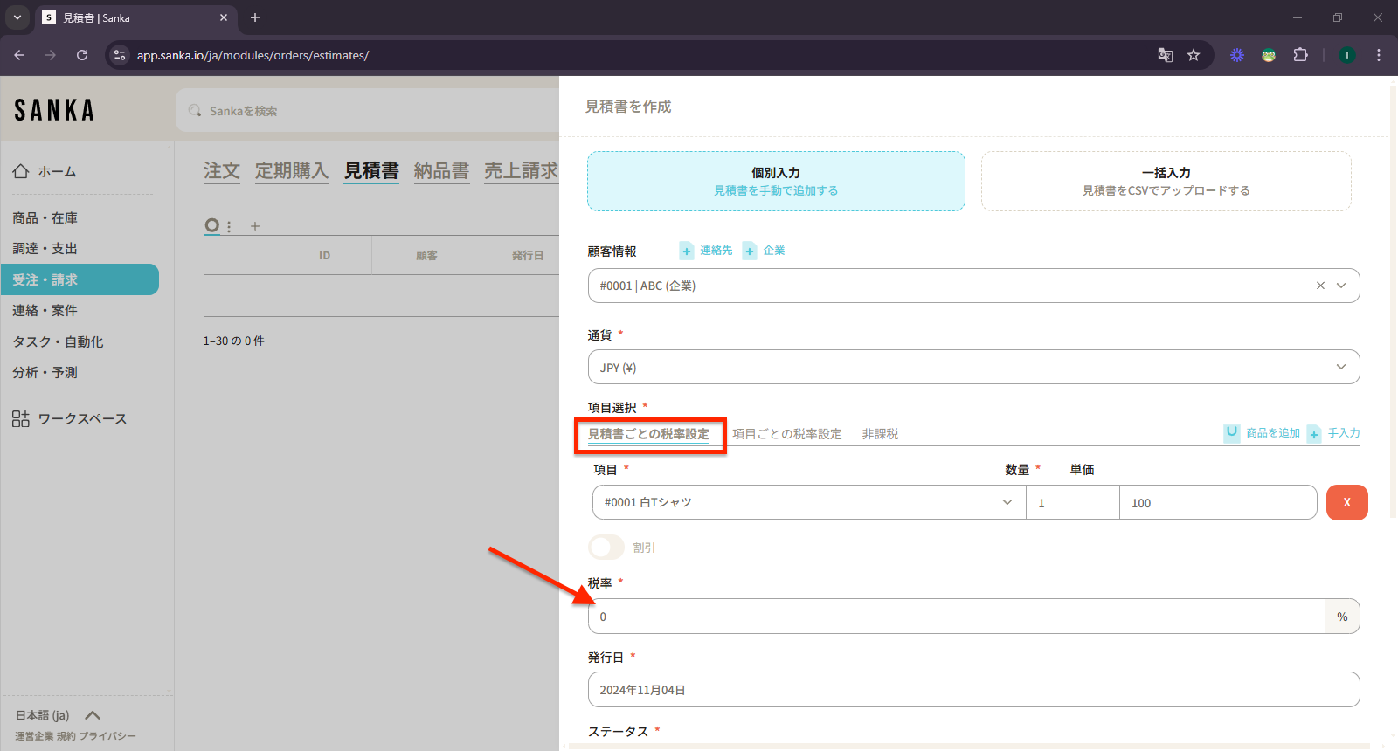Toggle the 割引 discount switch
1398x751 pixels.
(606, 548)
